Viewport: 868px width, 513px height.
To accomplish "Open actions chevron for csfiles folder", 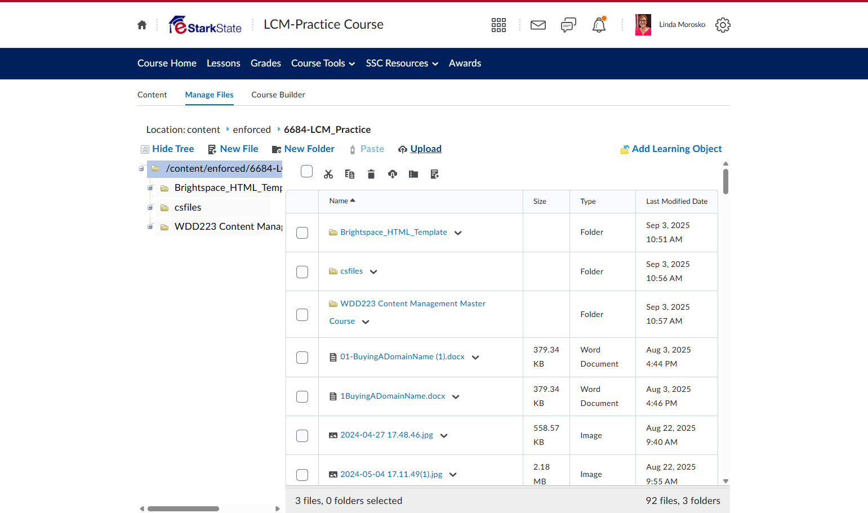I will click(x=373, y=272).
